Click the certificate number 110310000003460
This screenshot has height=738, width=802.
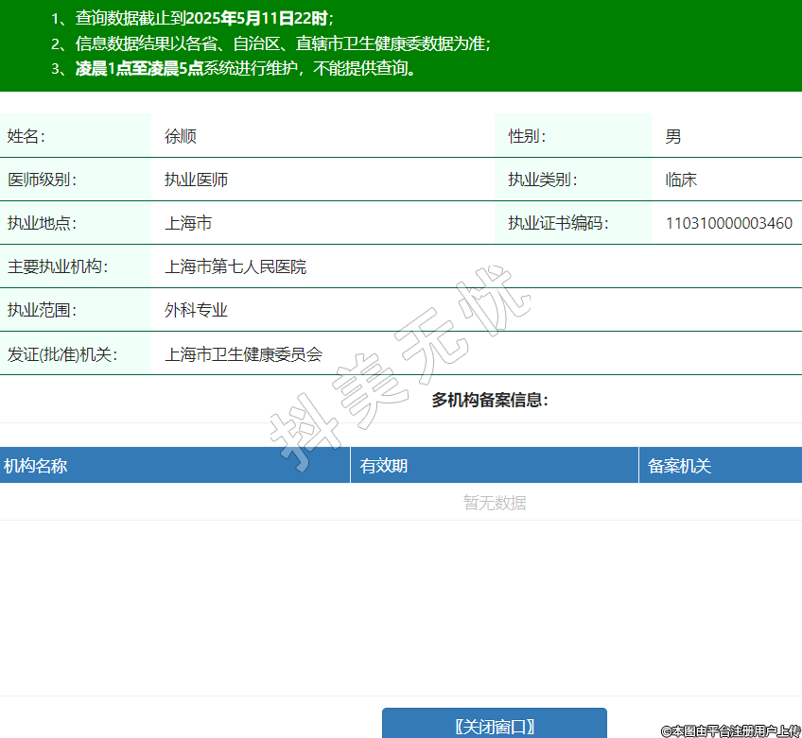[x=728, y=223]
